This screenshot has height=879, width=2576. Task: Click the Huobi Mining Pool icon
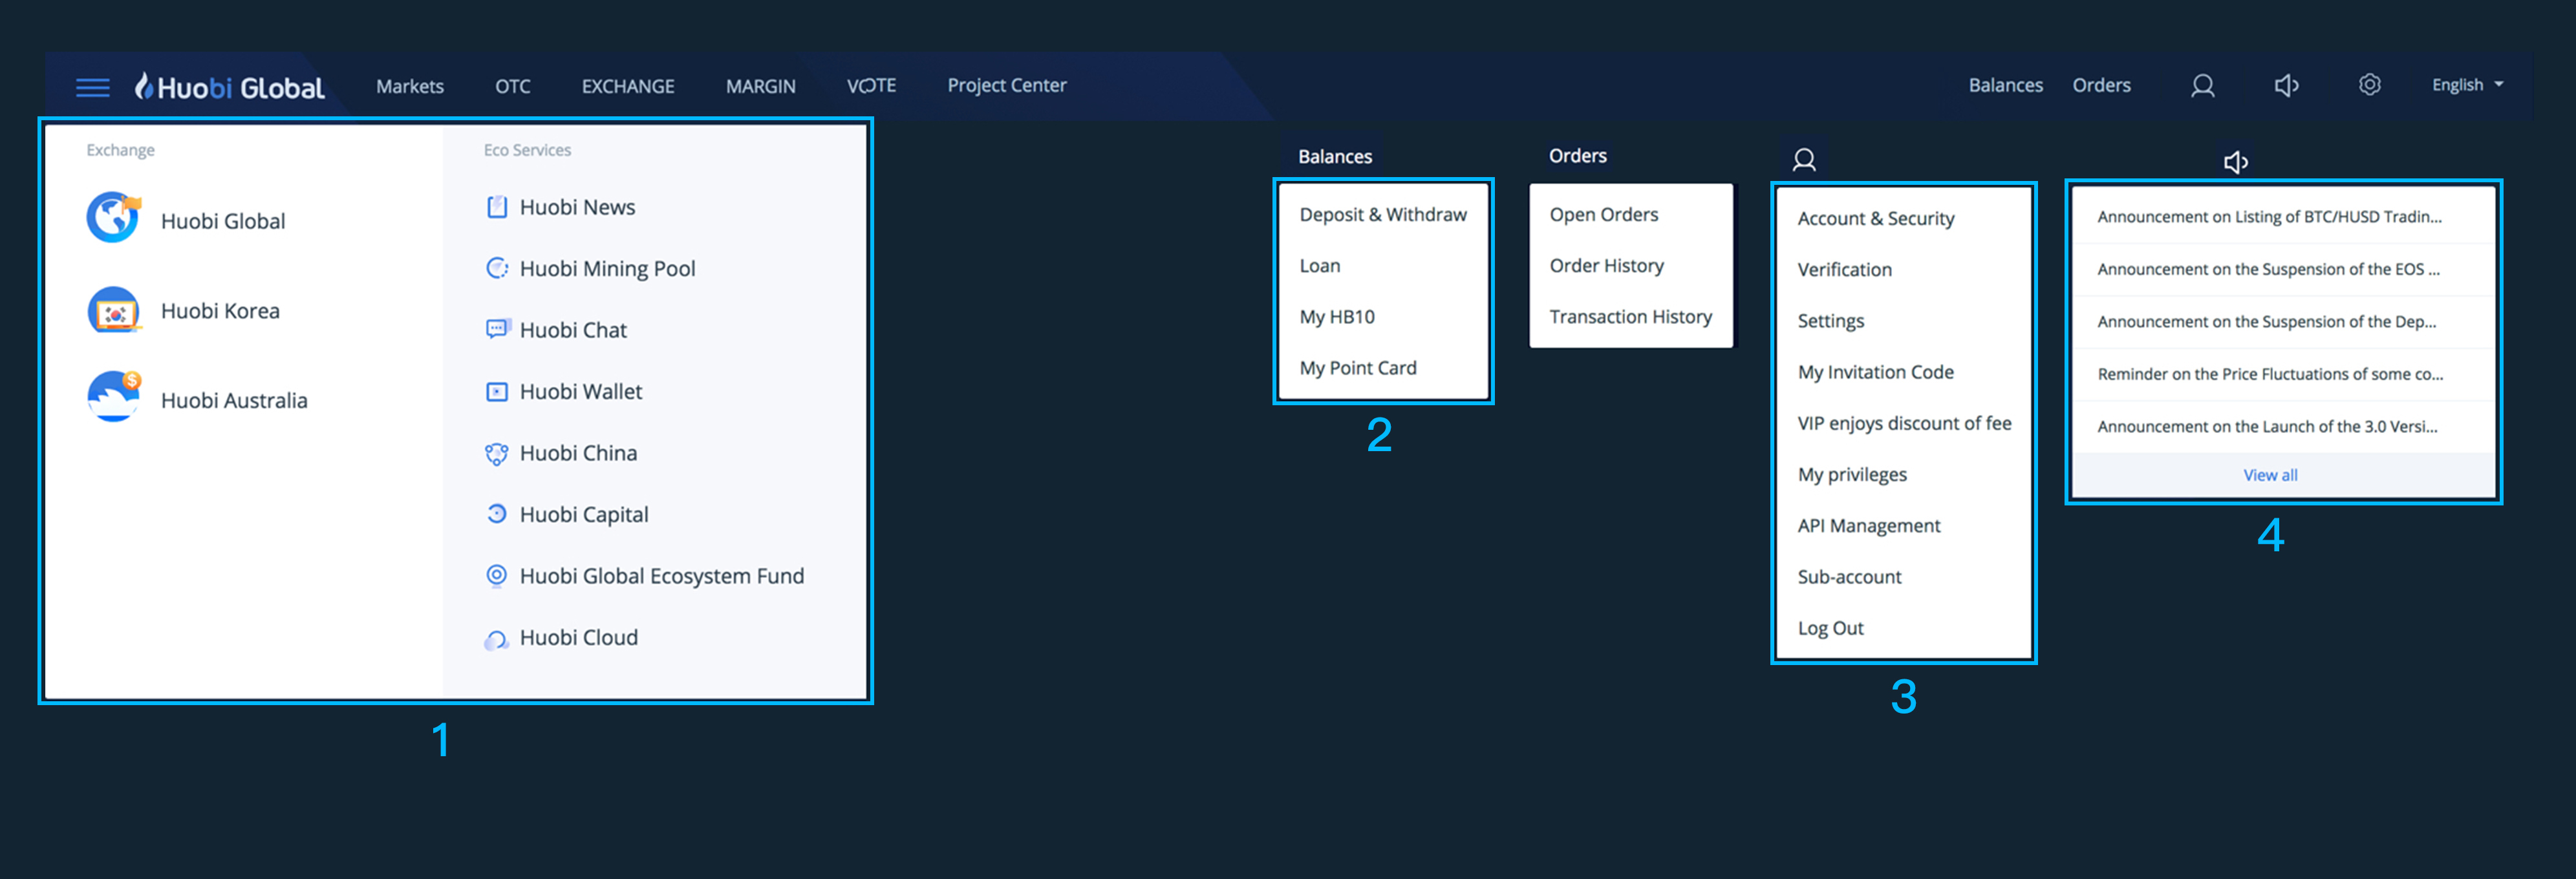click(497, 268)
